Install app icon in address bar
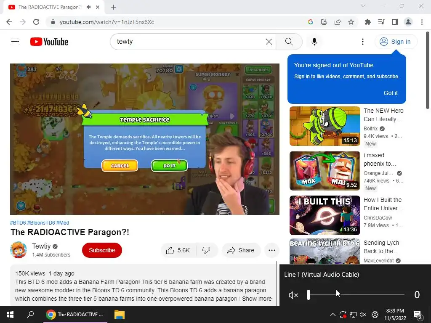 coord(324,22)
